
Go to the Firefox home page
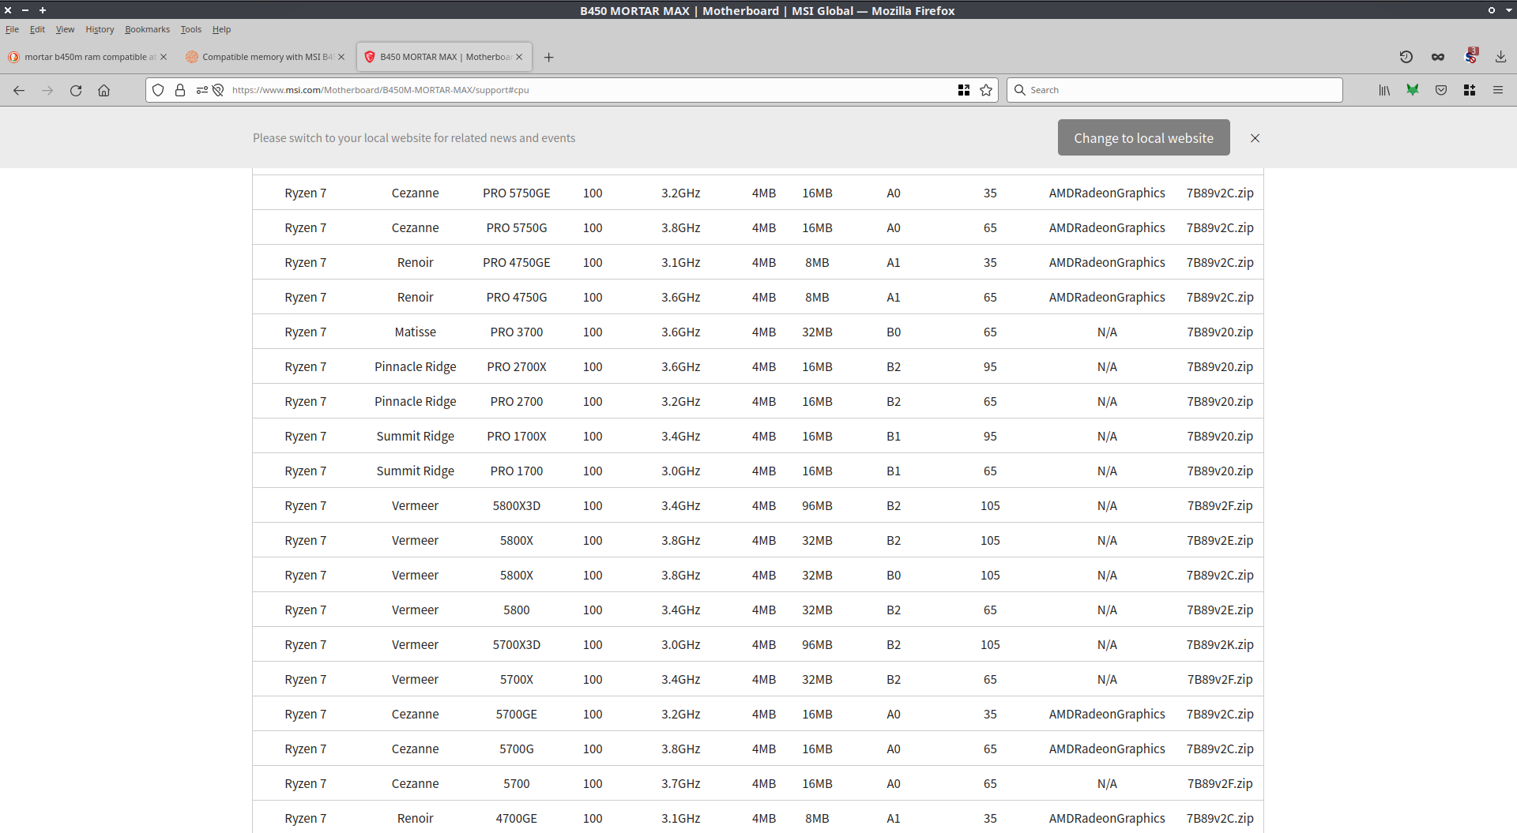point(104,91)
